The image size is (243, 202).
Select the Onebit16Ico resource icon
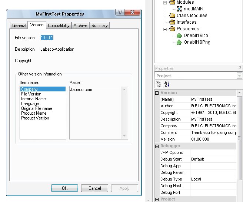coord(179,36)
